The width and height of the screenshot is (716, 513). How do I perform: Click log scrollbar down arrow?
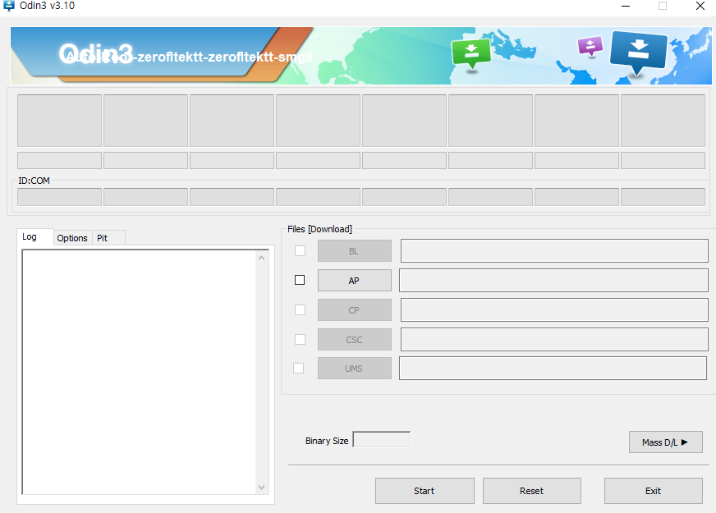(261, 488)
